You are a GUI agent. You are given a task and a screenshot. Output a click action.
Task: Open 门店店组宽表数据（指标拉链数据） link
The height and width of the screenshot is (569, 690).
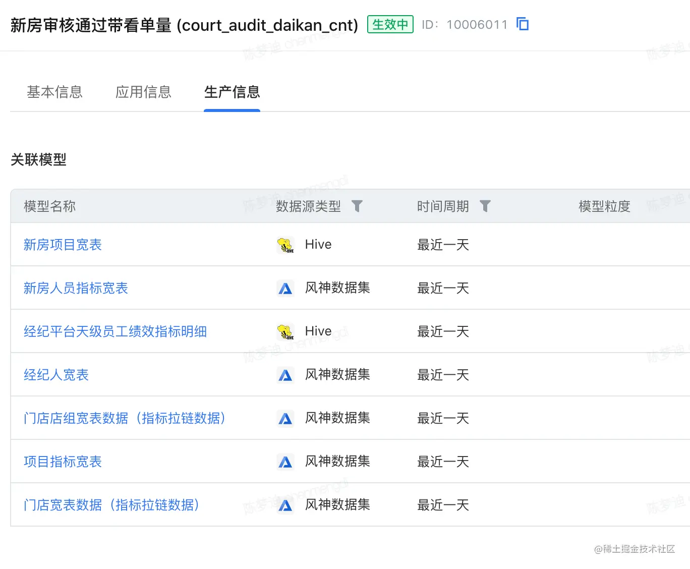pos(125,418)
